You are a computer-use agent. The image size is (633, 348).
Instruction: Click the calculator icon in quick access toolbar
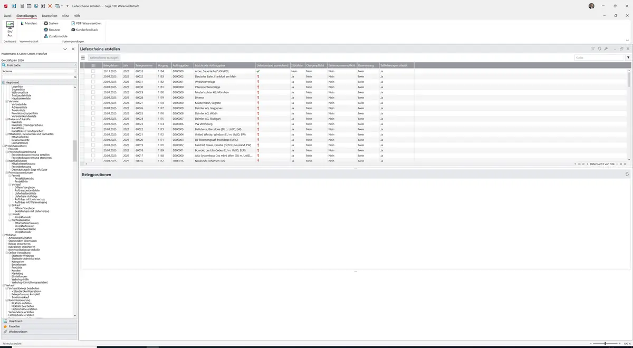click(22, 6)
